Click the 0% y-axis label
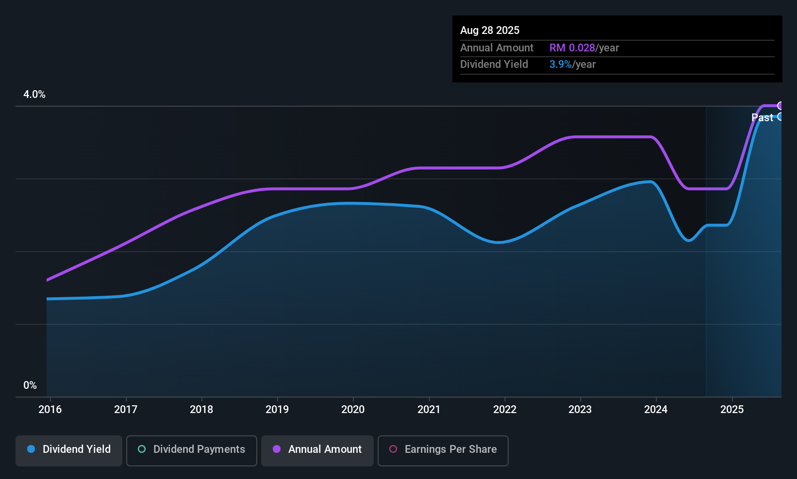Screen dimensions: 797x479 click(30, 385)
